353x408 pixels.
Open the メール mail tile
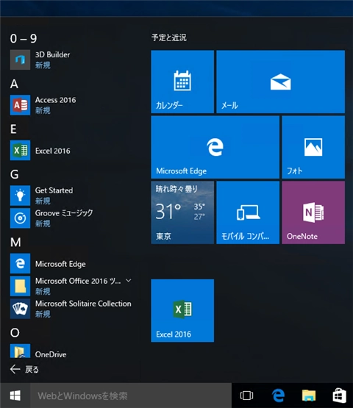coord(281,82)
